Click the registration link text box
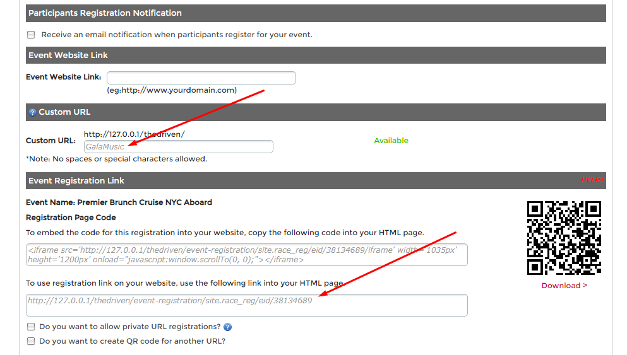627x355 pixels. (246, 305)
